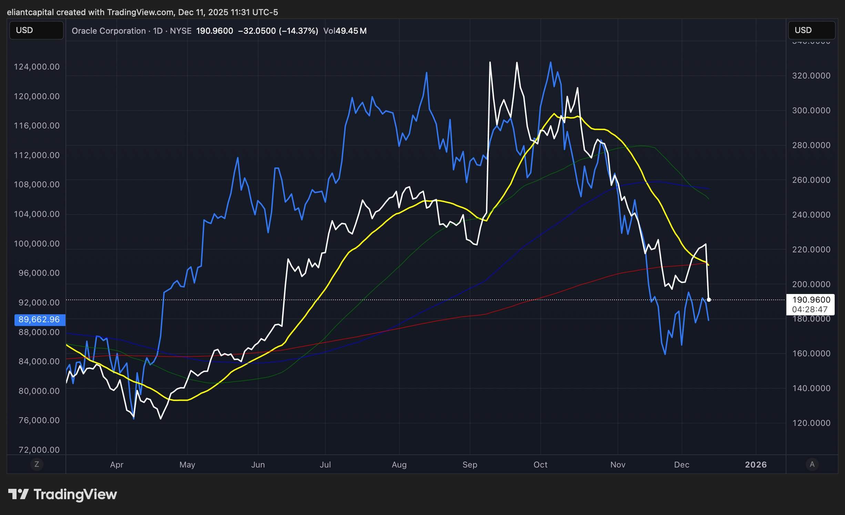This screenshot has height=515, width=845.
Task: Click the "Dec" label on the time axis
Action: coord(682,464)
